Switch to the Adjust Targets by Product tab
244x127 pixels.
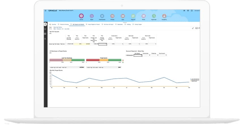pyautogui.click(x=93, y=24)
